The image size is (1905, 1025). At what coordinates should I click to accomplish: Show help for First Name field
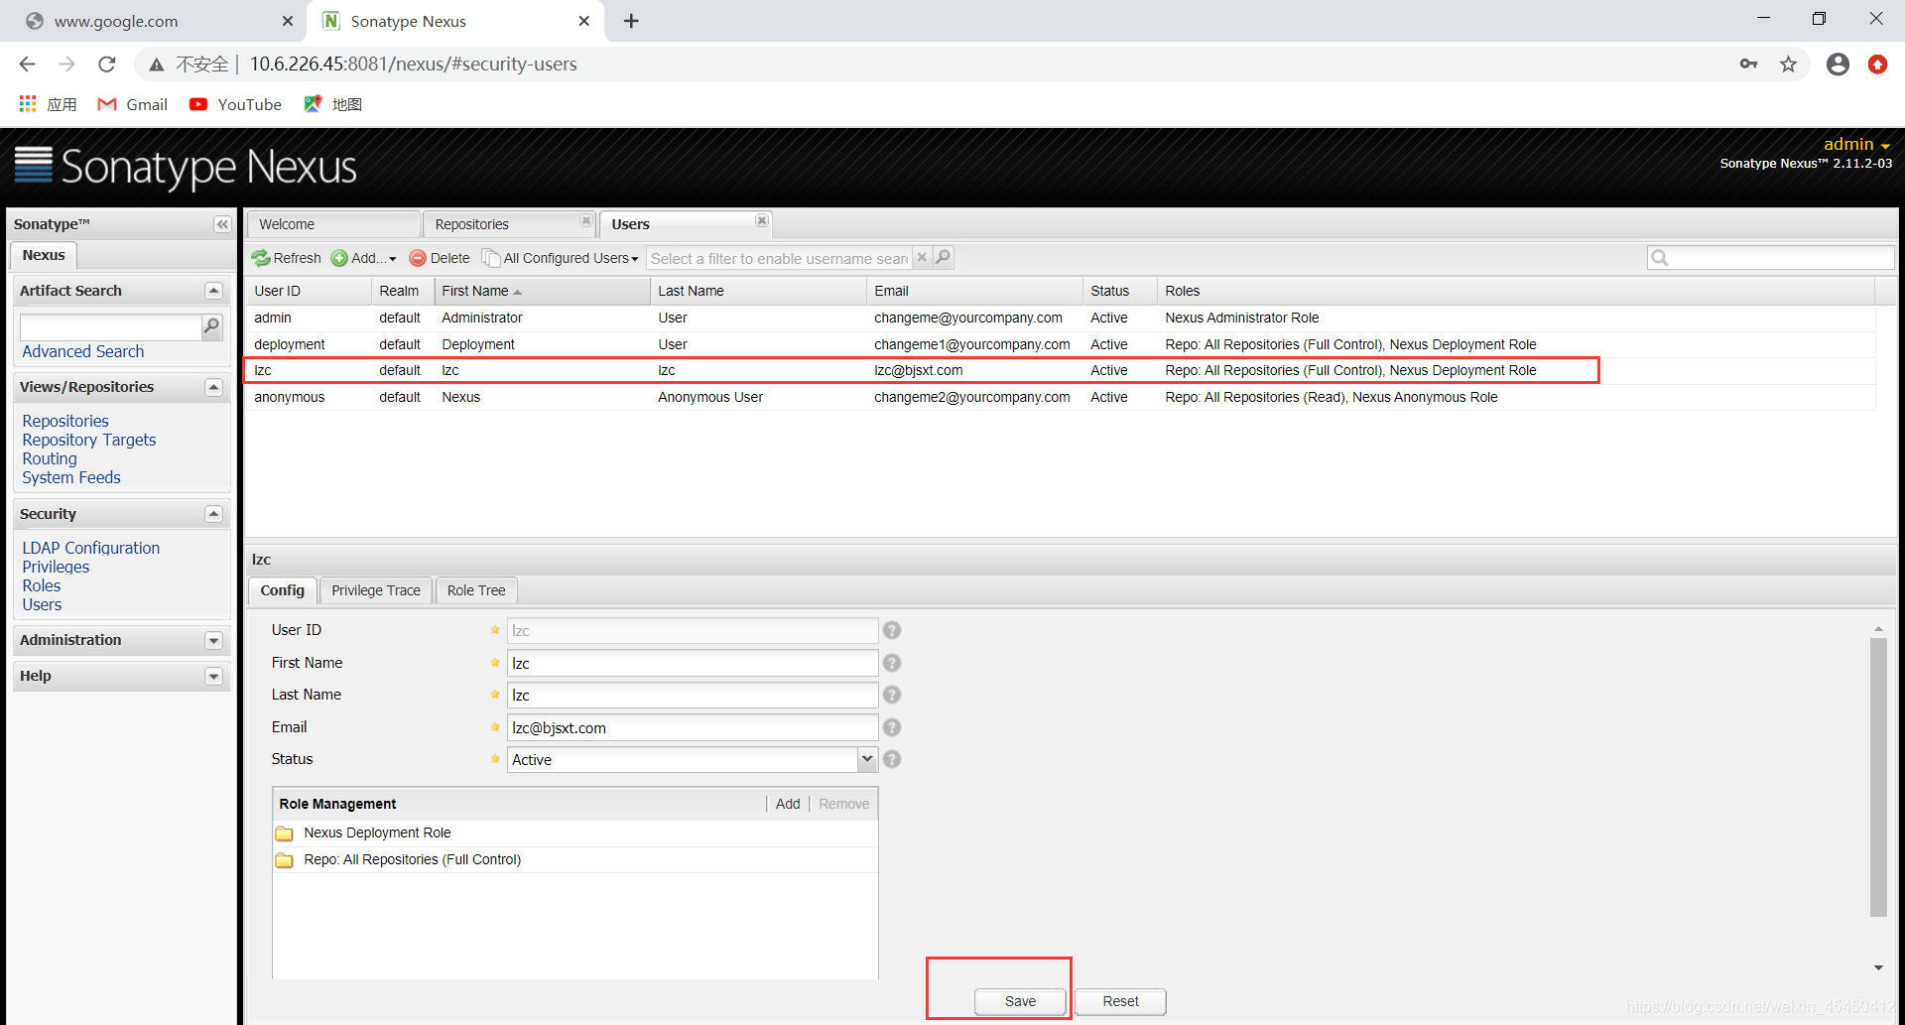[x=892, y=663]
